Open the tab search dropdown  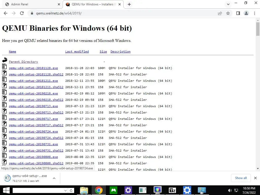coord(228,4)
